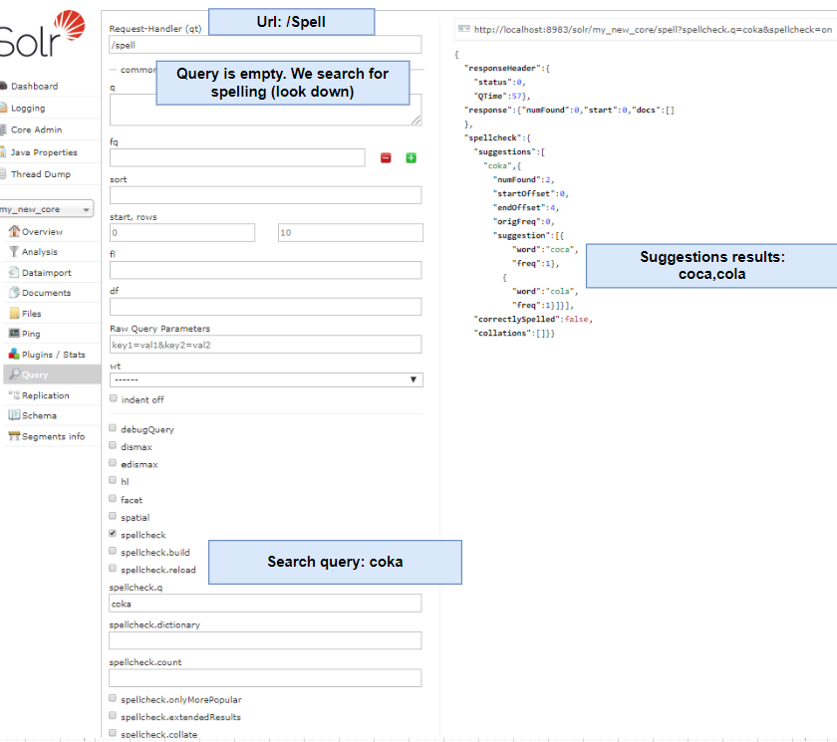This screenshot has height=742, width=837.
Task: Open the Dashboard page
Action: coord(34,86)
